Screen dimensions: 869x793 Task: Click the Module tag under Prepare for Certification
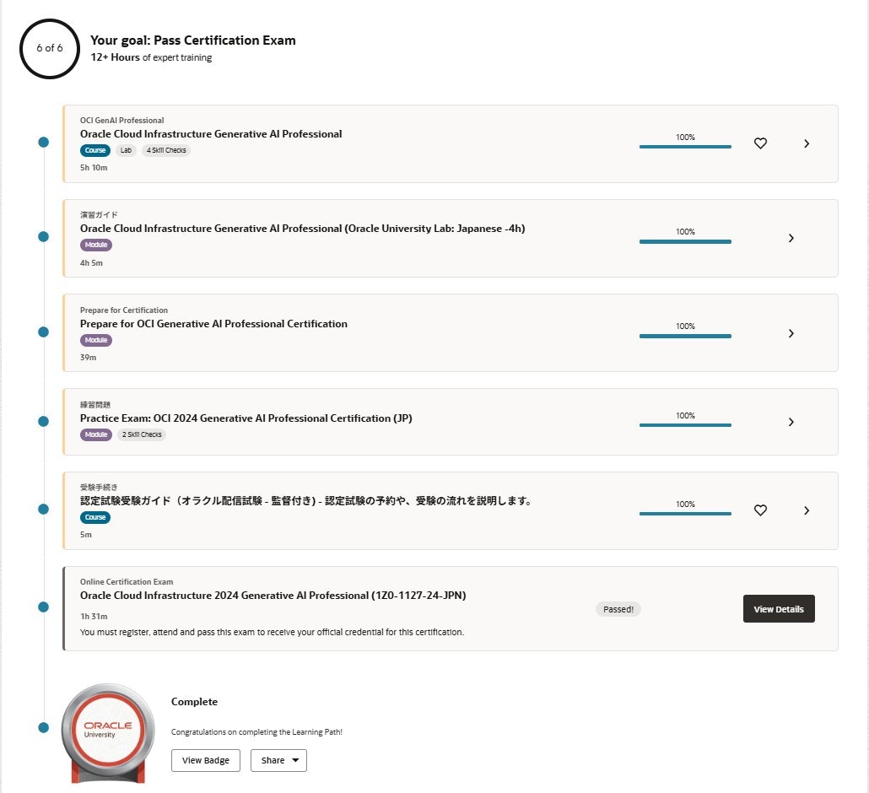coord(96,340)
